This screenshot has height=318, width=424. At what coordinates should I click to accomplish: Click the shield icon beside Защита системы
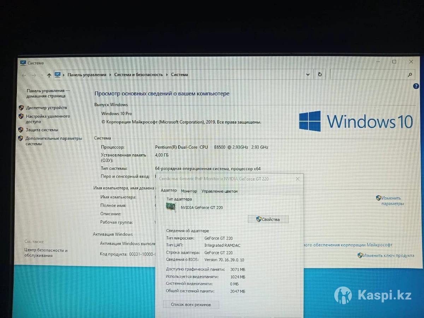pos(20,130)
